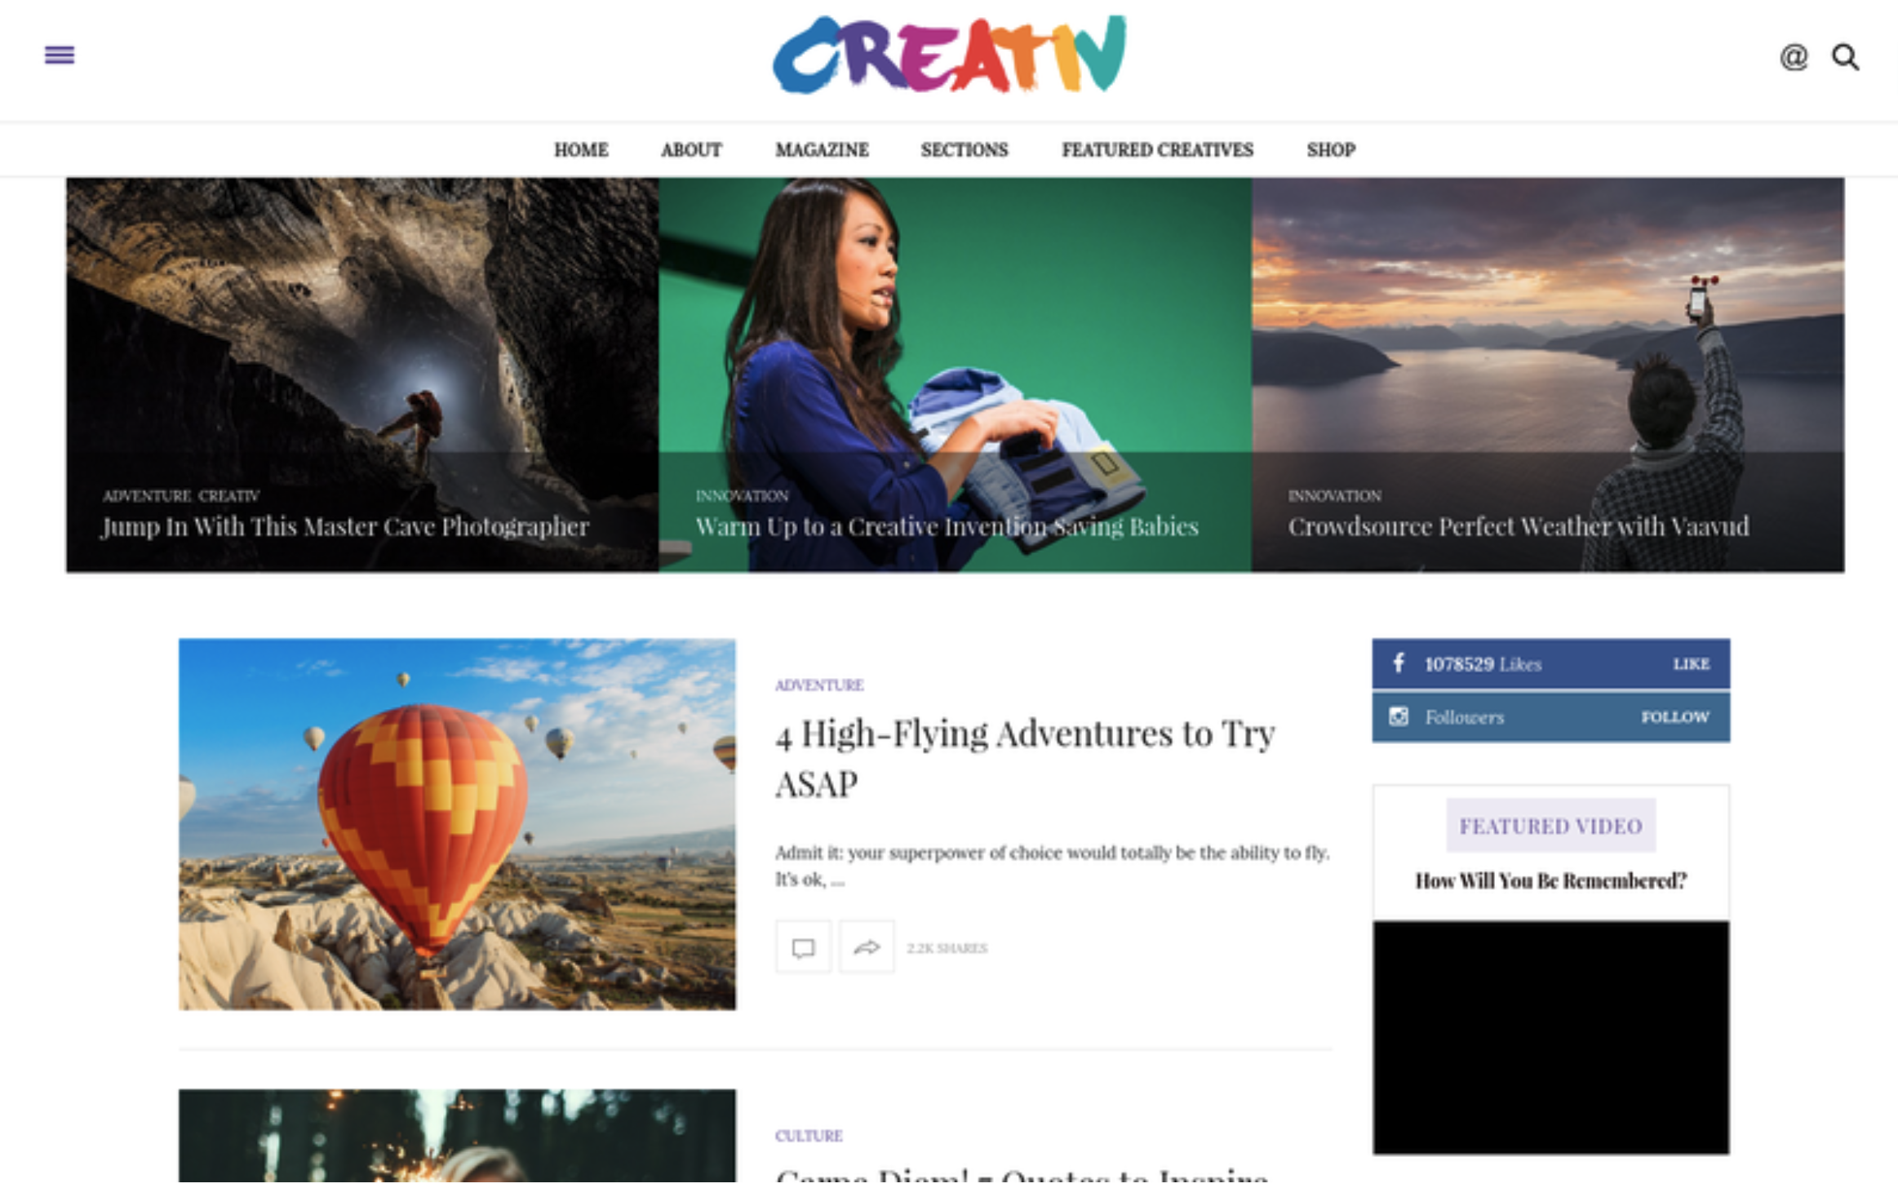
Task: Click the Instagram camera icon
Action: pos(1399,717)
